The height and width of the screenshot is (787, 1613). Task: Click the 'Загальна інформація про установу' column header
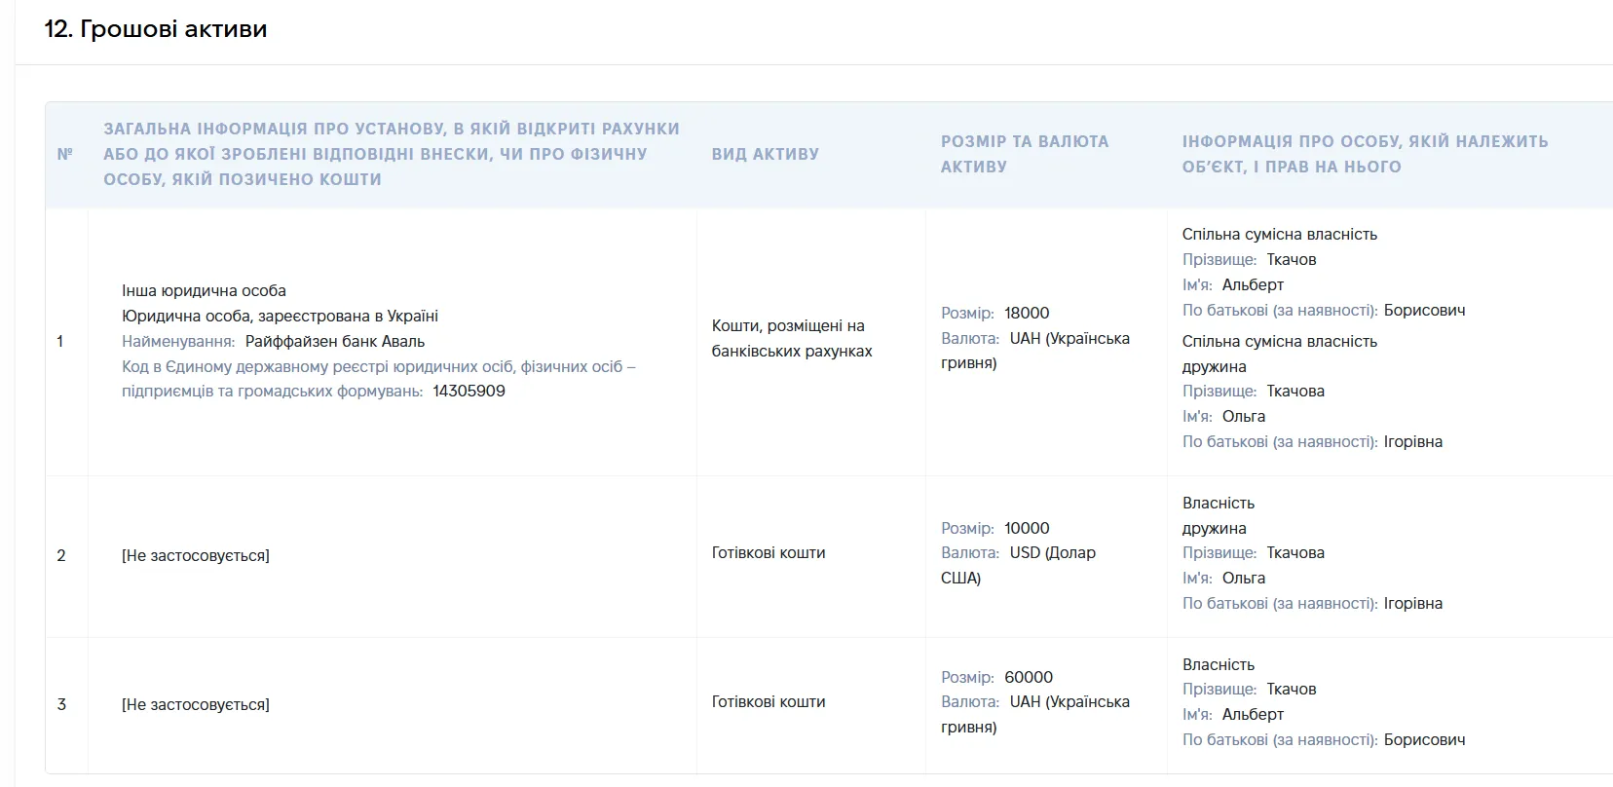coord(392,154)
